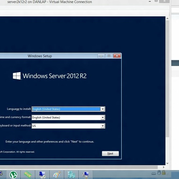The image size is (179, 179).
Task: Select the US keyboard input field
Action: pos(68,126)
